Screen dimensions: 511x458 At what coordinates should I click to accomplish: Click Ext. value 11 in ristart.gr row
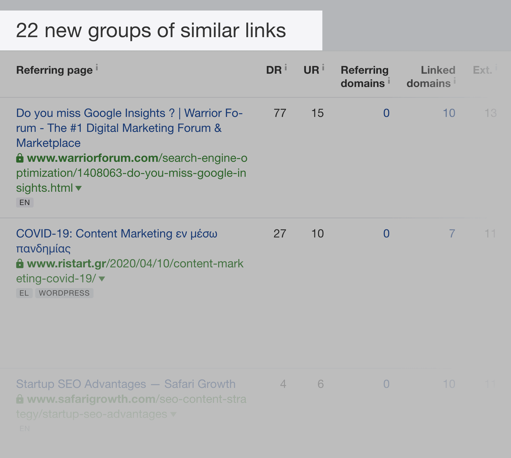tap(490, 234)
